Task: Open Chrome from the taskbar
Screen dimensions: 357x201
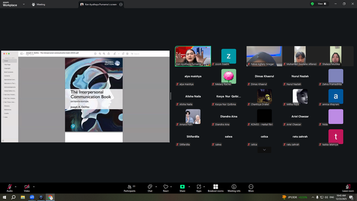Action: (x=50, y=197)
